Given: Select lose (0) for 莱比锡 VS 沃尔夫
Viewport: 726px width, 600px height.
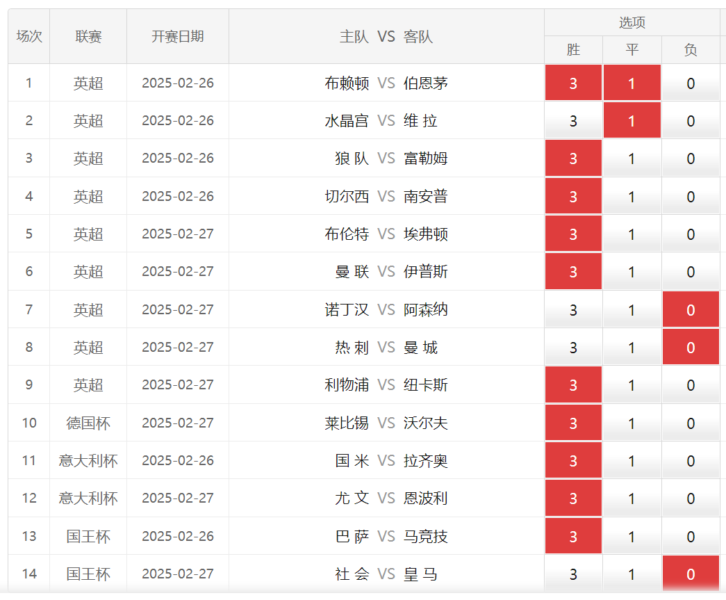Looking at the screenshot, I should (691, 423).
